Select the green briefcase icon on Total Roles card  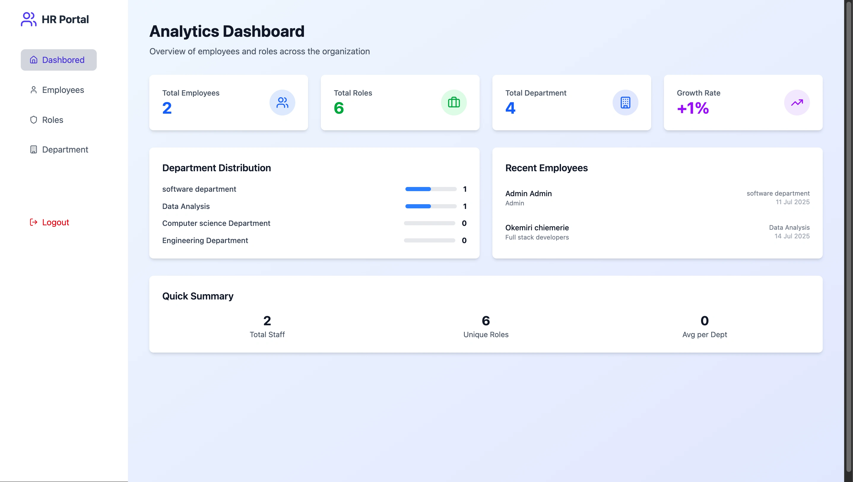point(454,102)
